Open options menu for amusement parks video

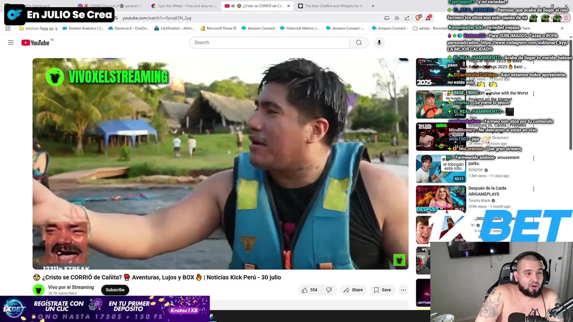pyautogui.click(x=533, y=158)
